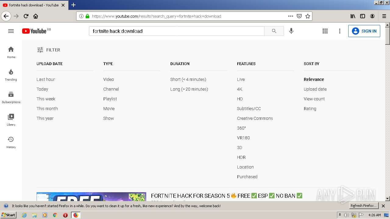The width and height of the screenshot is (390, 219).
Task: Bookmark this page with star icon
Action: tap(308, 16)
